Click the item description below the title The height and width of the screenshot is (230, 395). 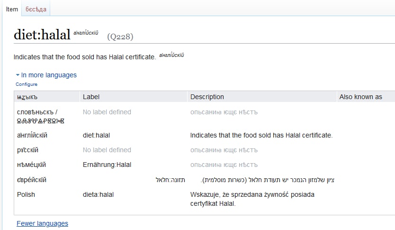tap(85, 57)
